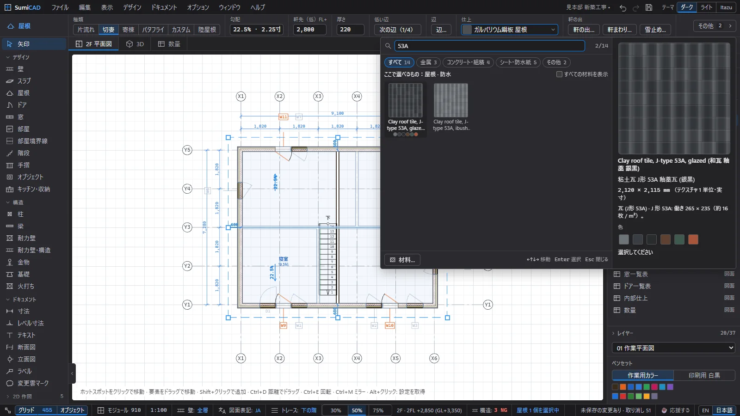Click the 材料... button

click(x=402, y=260)
